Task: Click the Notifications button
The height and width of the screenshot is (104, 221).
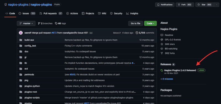Action: (165, 5)
